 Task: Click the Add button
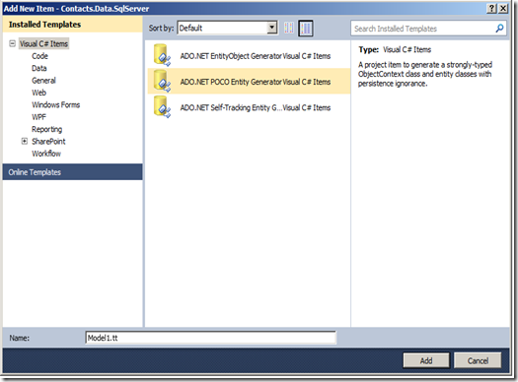426,360
